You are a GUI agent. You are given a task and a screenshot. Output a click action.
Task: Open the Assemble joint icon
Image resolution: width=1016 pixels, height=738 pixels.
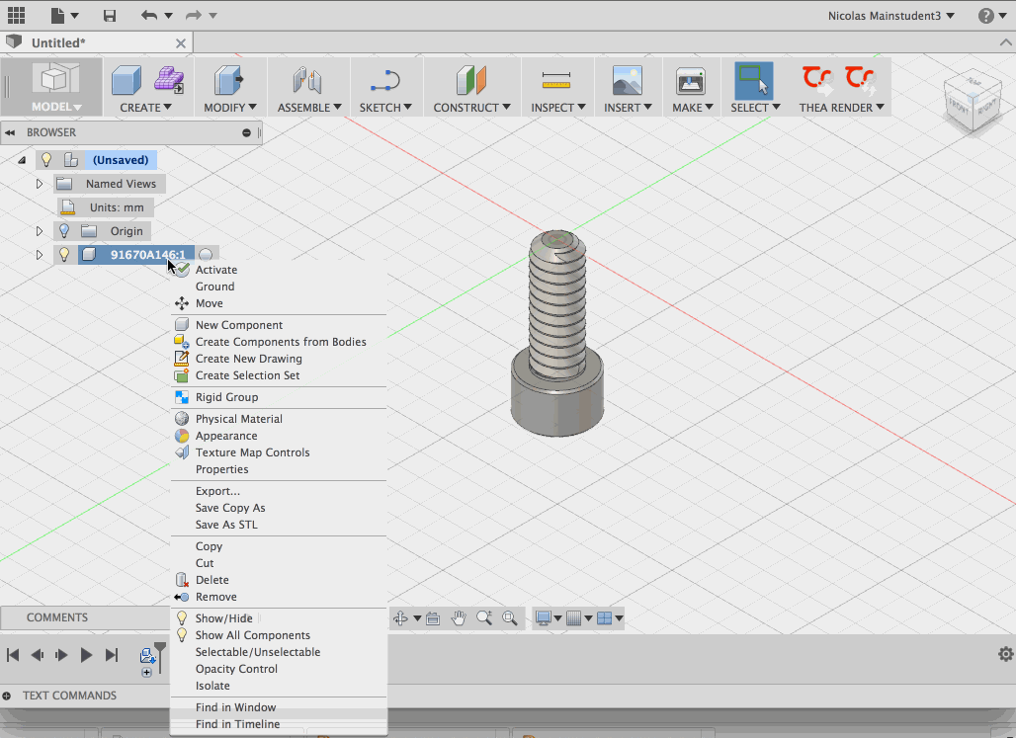coord(308,80)
